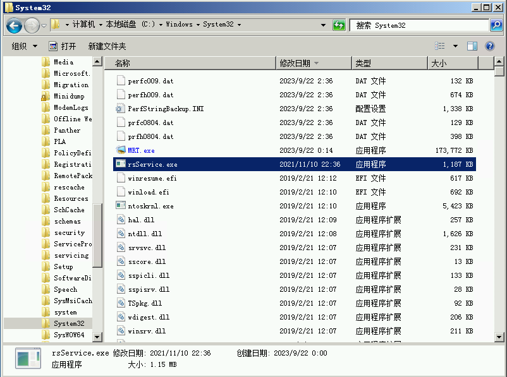Open the help question mark icon

click(x=489, y=46)
